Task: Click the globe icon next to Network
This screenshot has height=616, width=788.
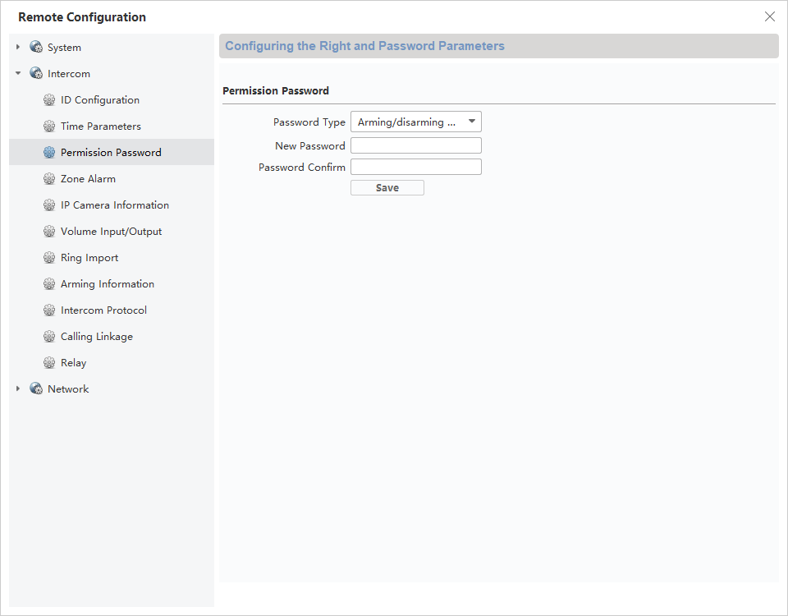Action: [36, 389]
